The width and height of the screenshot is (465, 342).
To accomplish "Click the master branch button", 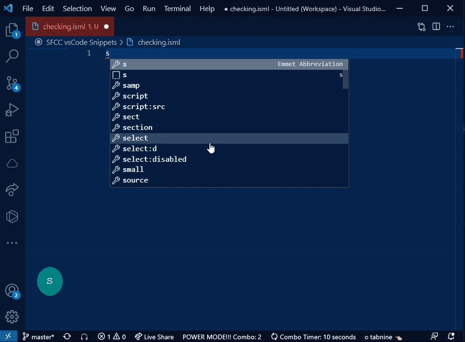I will 38,337.
